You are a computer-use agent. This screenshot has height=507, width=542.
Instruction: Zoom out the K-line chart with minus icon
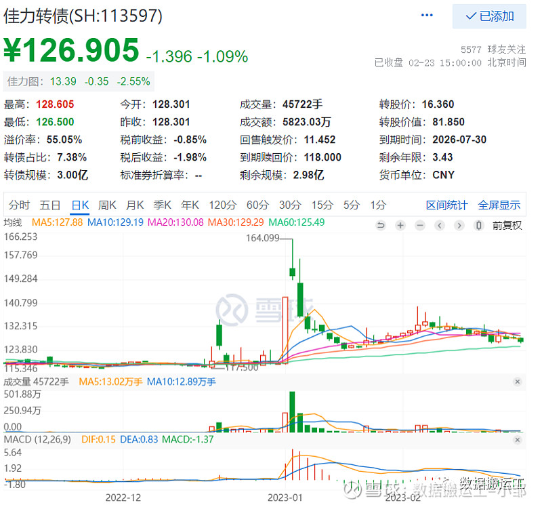click(x=420, y=226)
